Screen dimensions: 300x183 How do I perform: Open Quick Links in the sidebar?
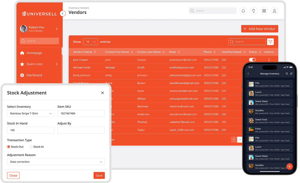coord(34,64)
